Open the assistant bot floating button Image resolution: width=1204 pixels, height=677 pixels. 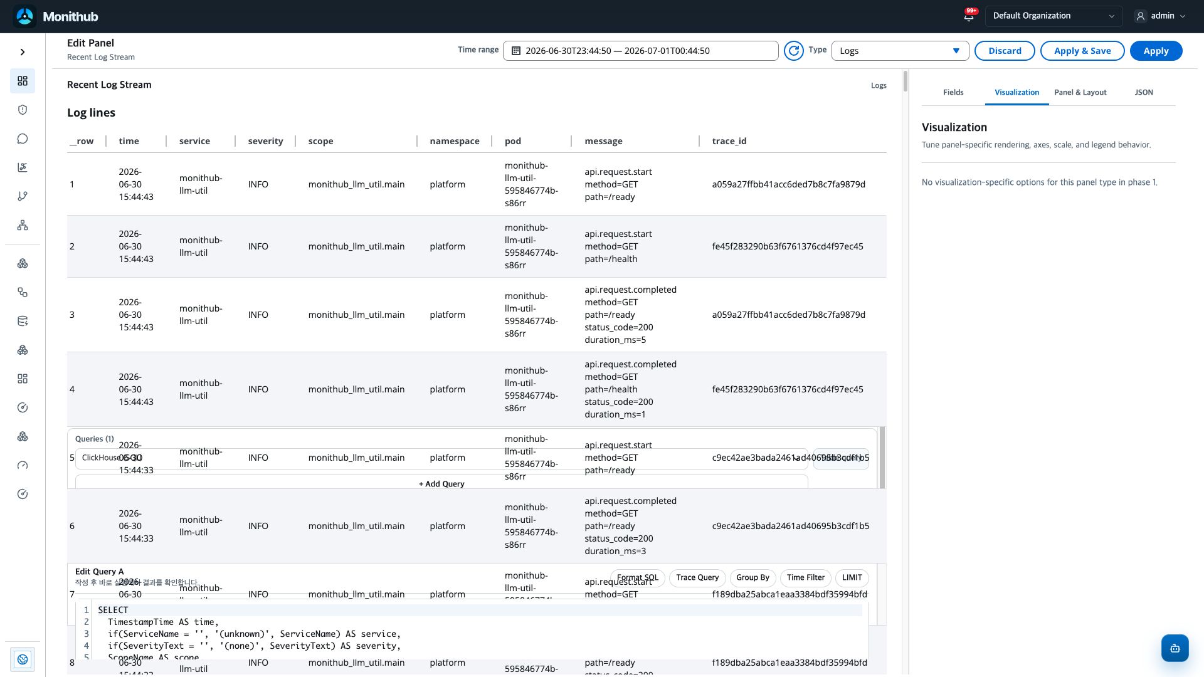tap(1175, 648)
